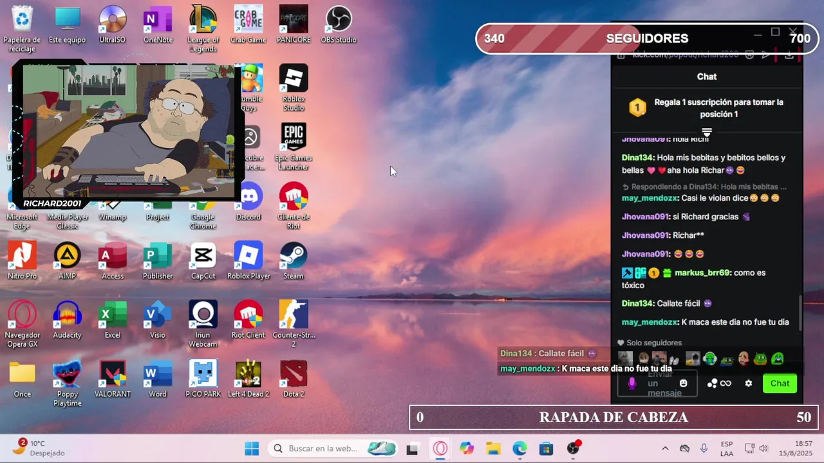Launch Access from the desktop
Image resolution: width=824 pixels, height=463 pixels.
pyautogui.click(x=113, y=262)
